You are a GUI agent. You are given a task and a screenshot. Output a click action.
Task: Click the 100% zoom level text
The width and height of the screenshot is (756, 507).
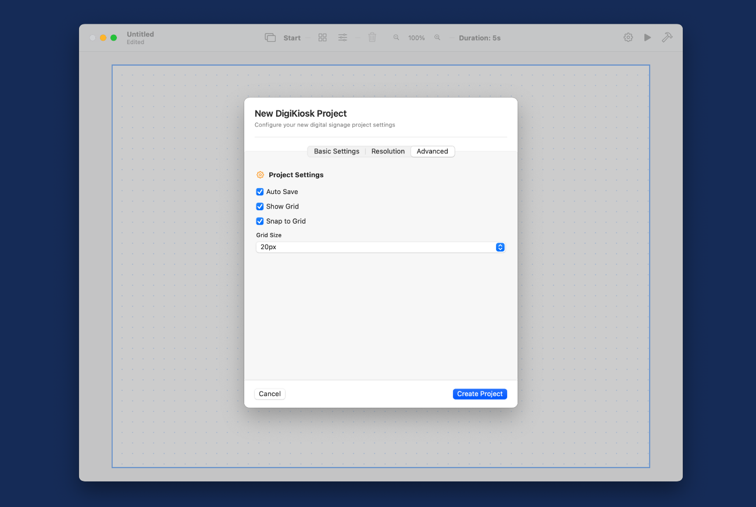pyautogui.click(x=416, y=38)
